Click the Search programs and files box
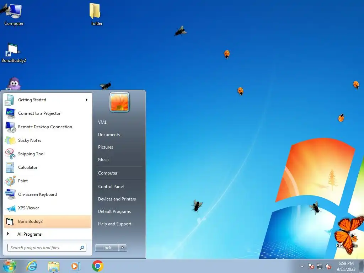This screenshot has height=273, width=364. coord(47,248)
